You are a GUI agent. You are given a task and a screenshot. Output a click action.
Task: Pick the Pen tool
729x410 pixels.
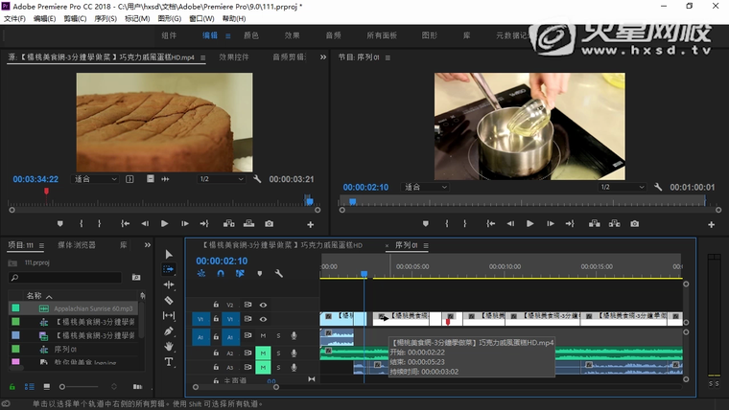click(169, 331)
